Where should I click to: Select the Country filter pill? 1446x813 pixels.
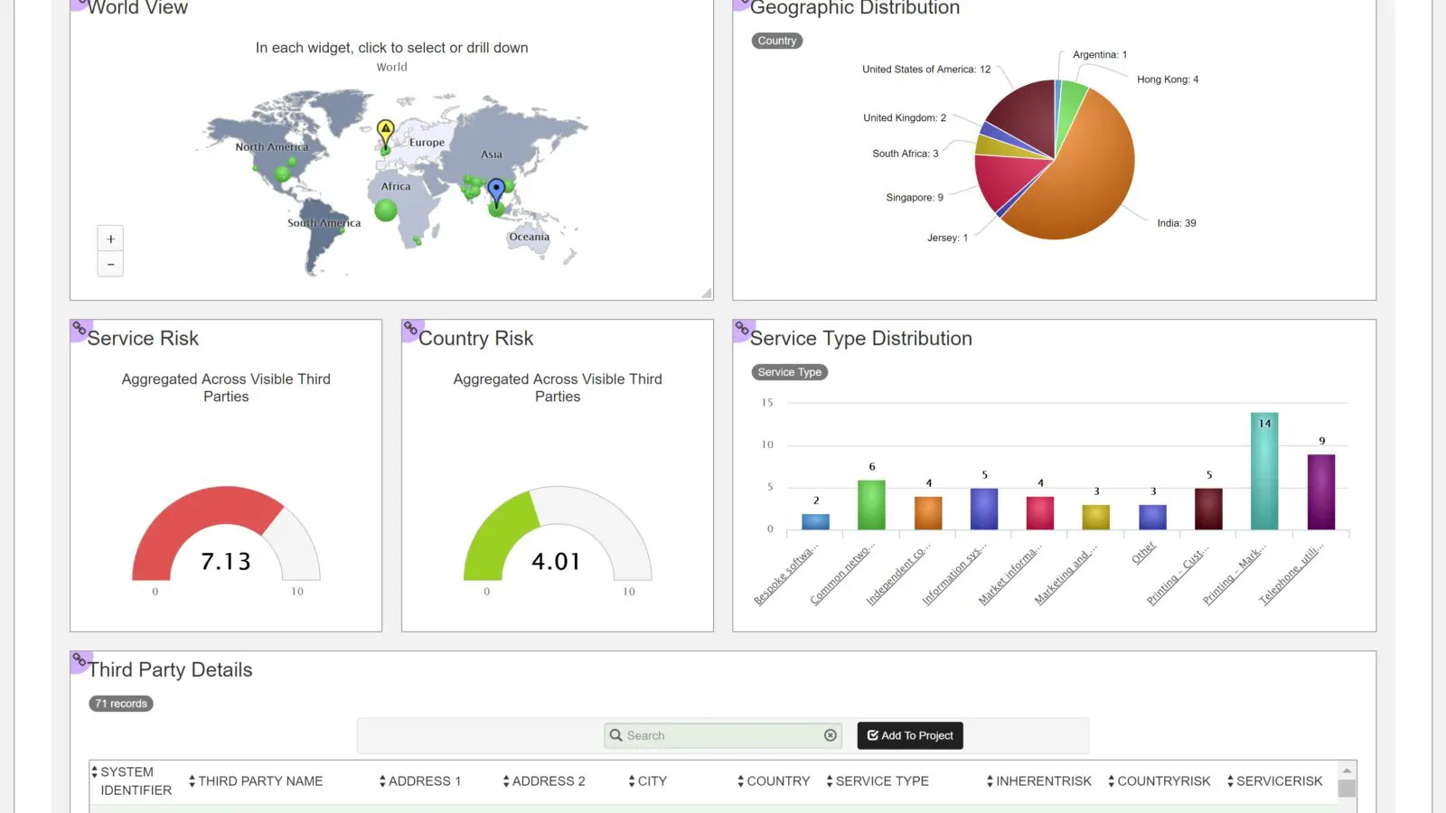tap(777, 41)
